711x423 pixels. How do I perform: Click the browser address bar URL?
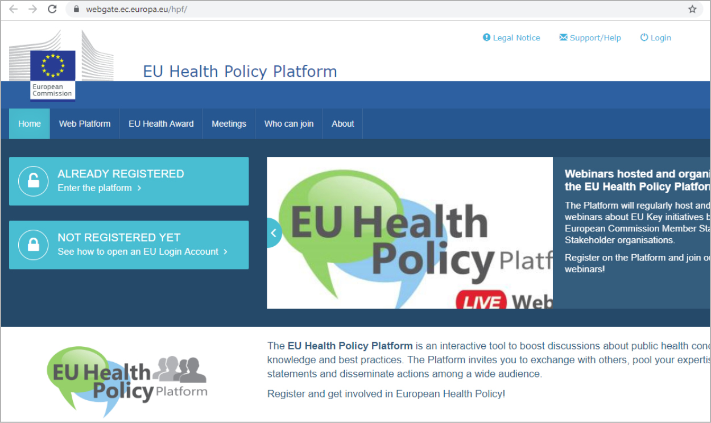137,9
